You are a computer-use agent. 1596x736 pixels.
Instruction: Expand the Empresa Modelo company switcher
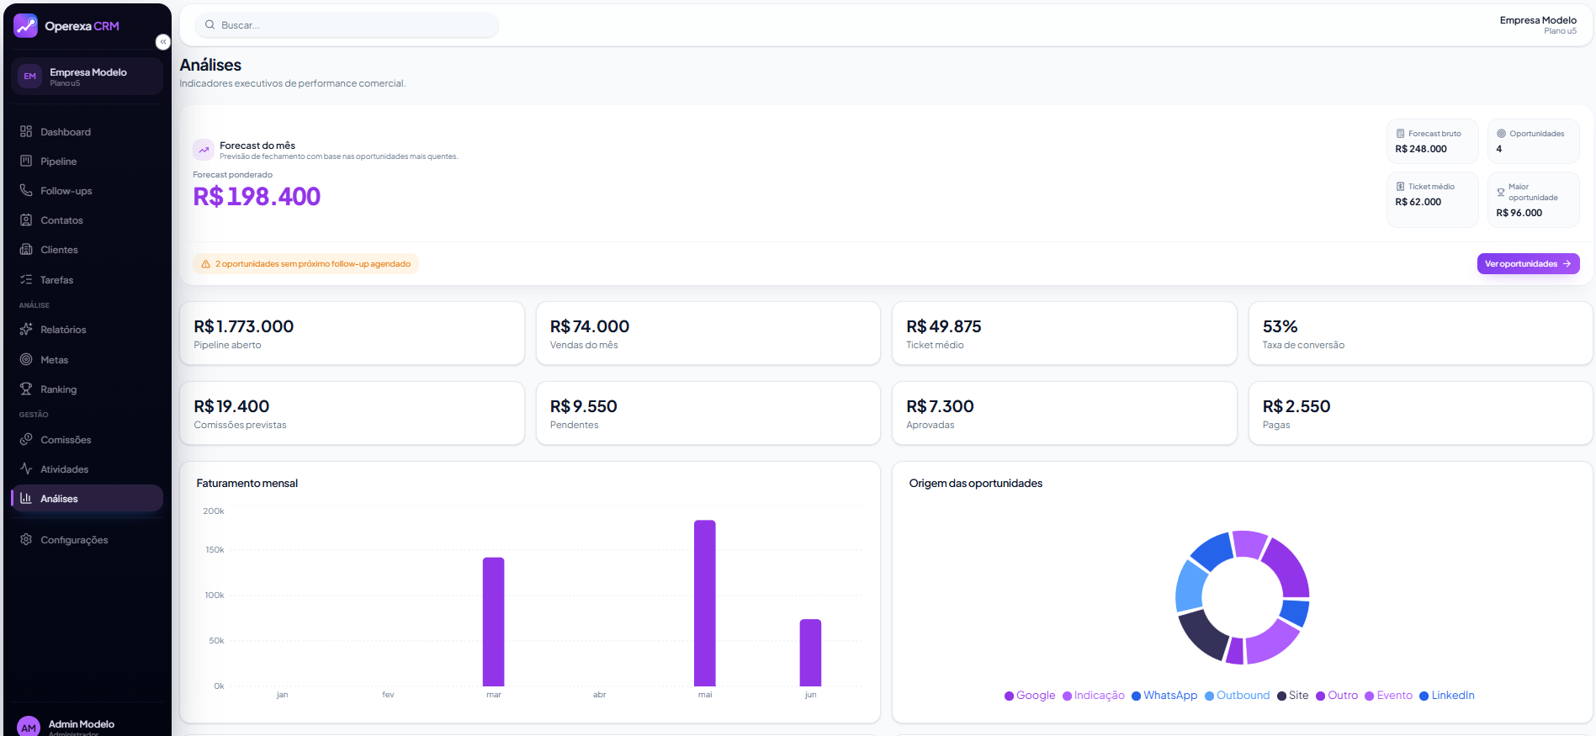pos(87,77)
